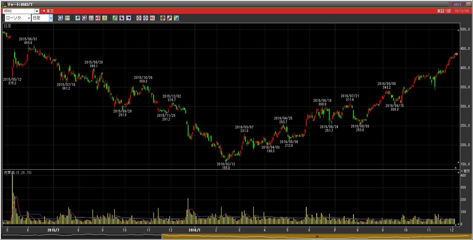Select the yellow warning triangle alert icon

(x=105, y=18)
